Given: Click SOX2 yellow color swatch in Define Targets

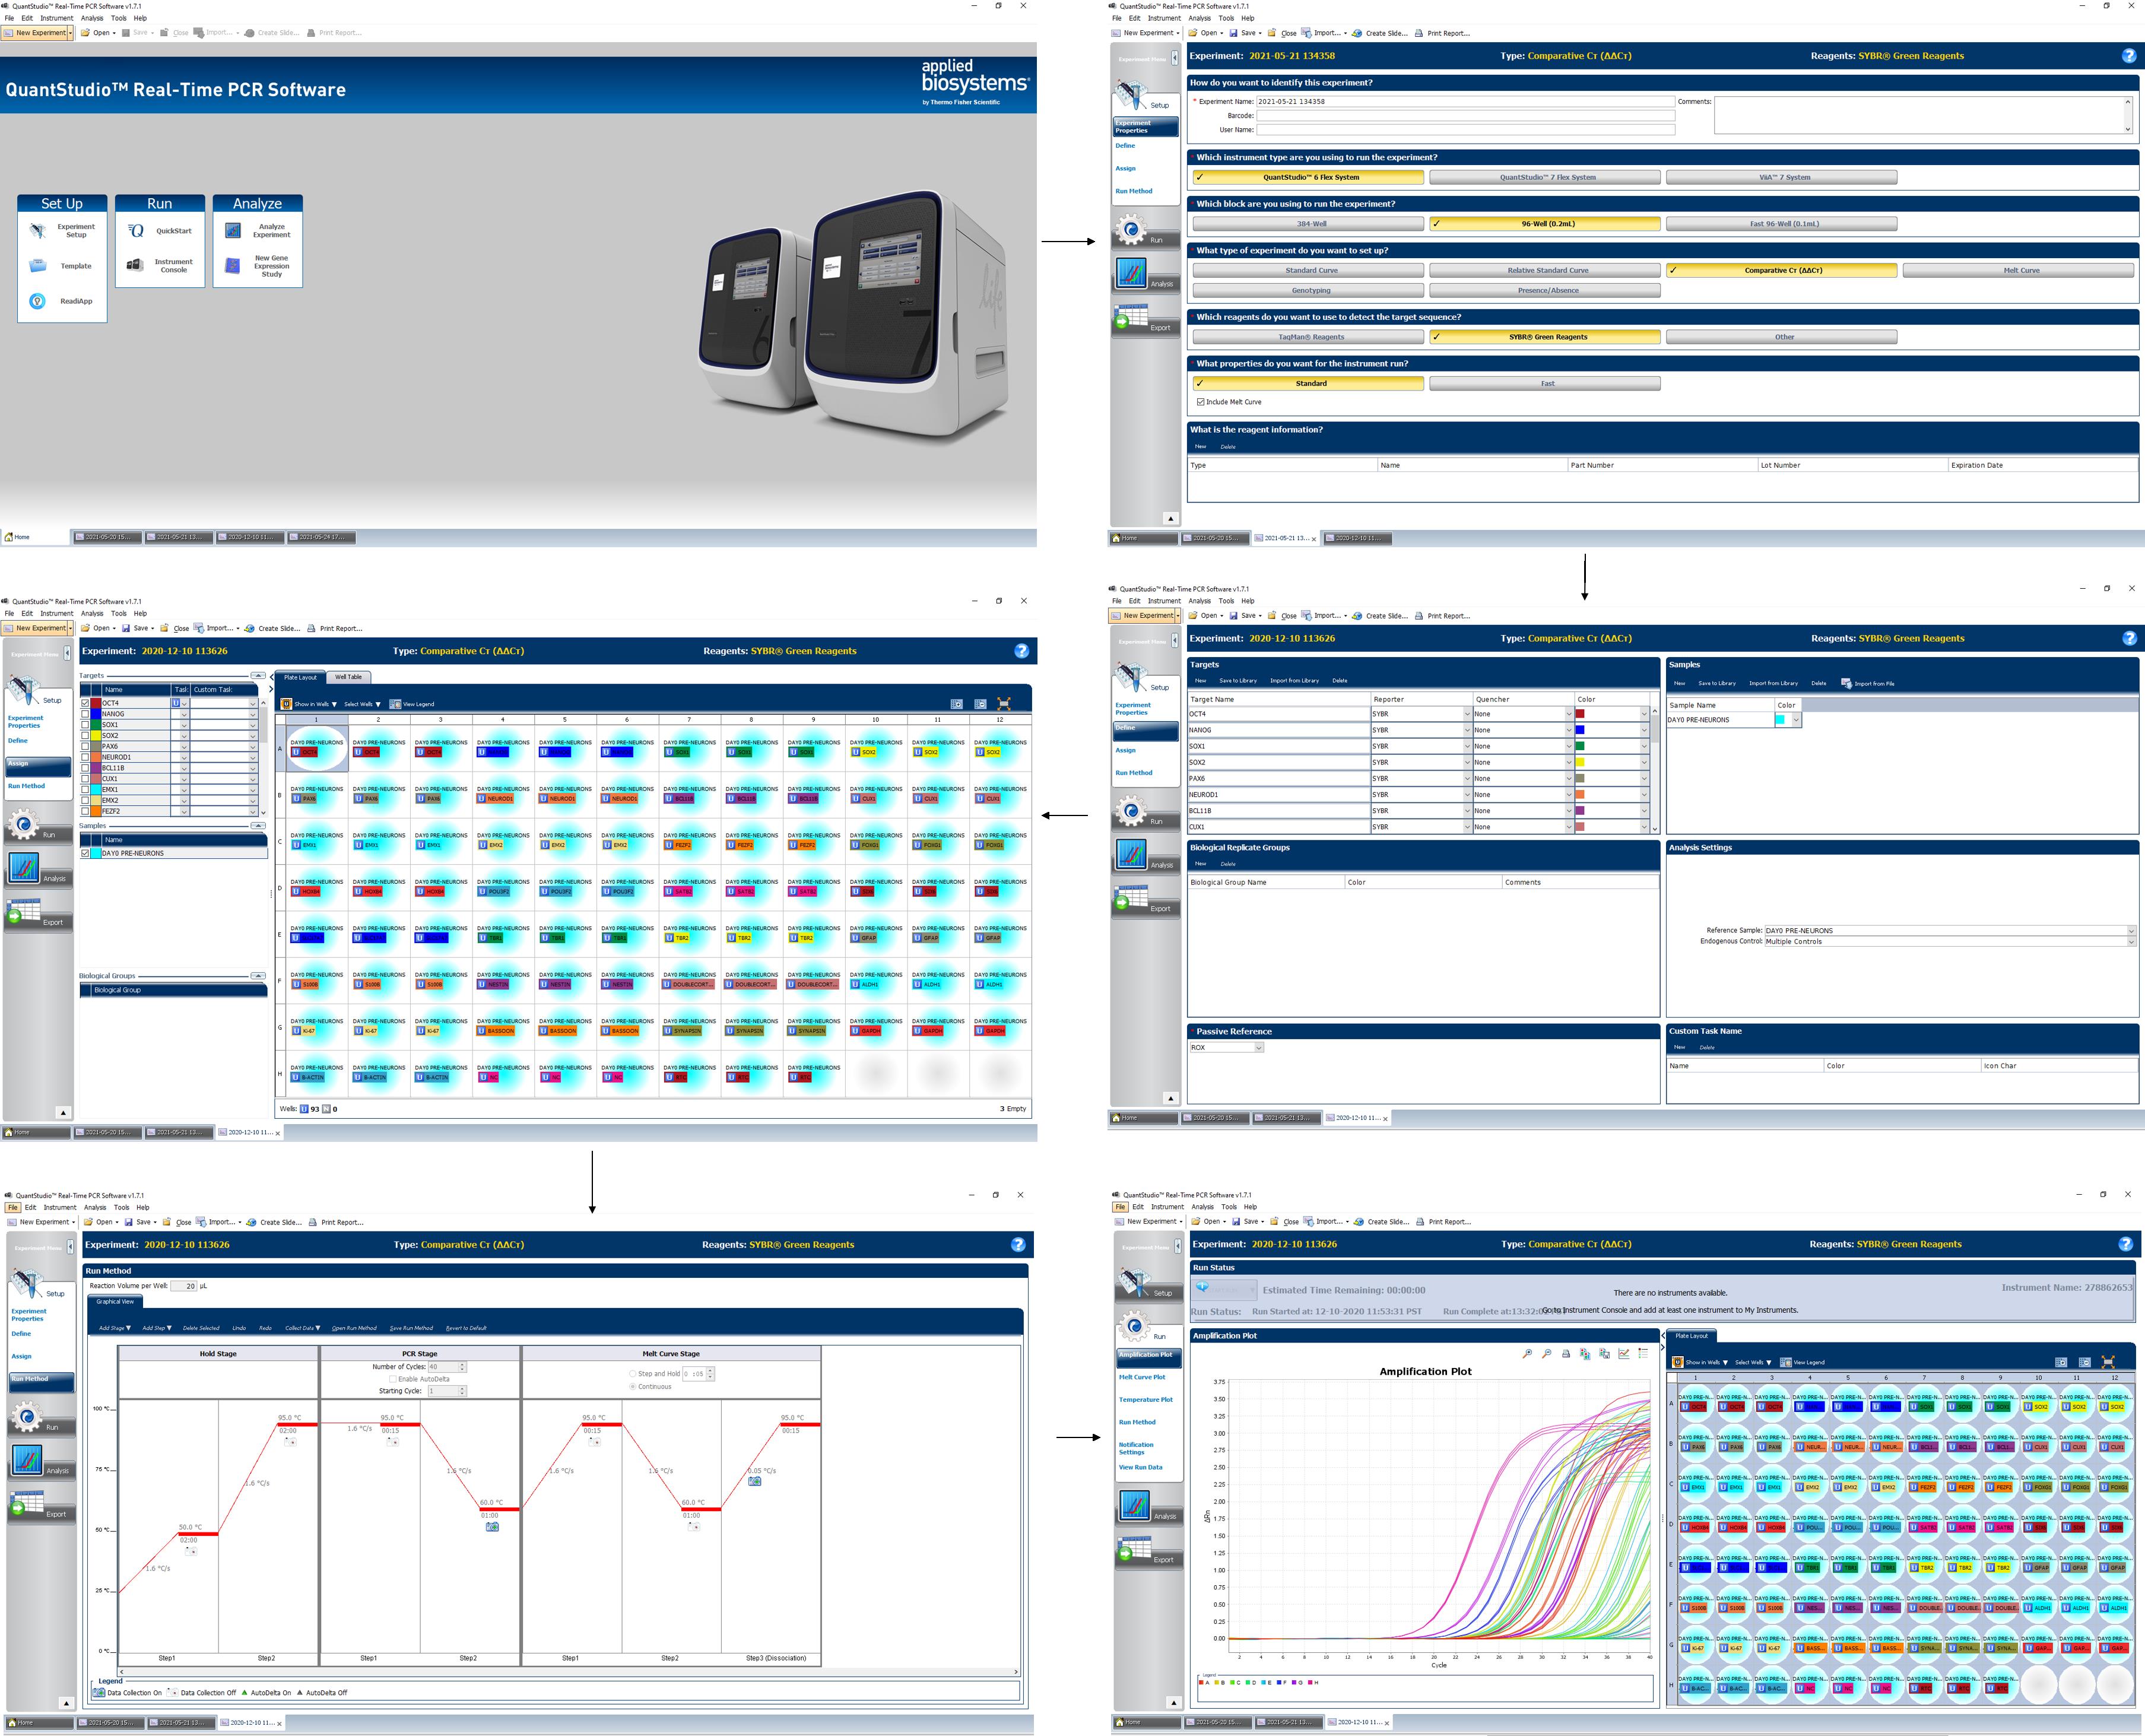Looking at the screenshot, I should coord(1580,762).
